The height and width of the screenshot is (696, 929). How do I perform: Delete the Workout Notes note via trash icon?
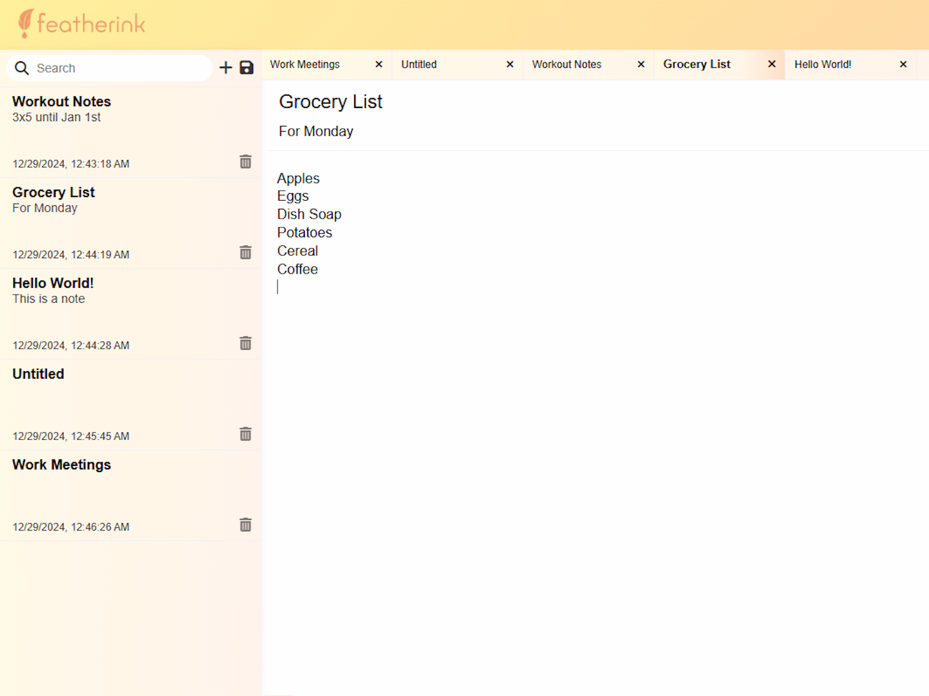(246, 162)
